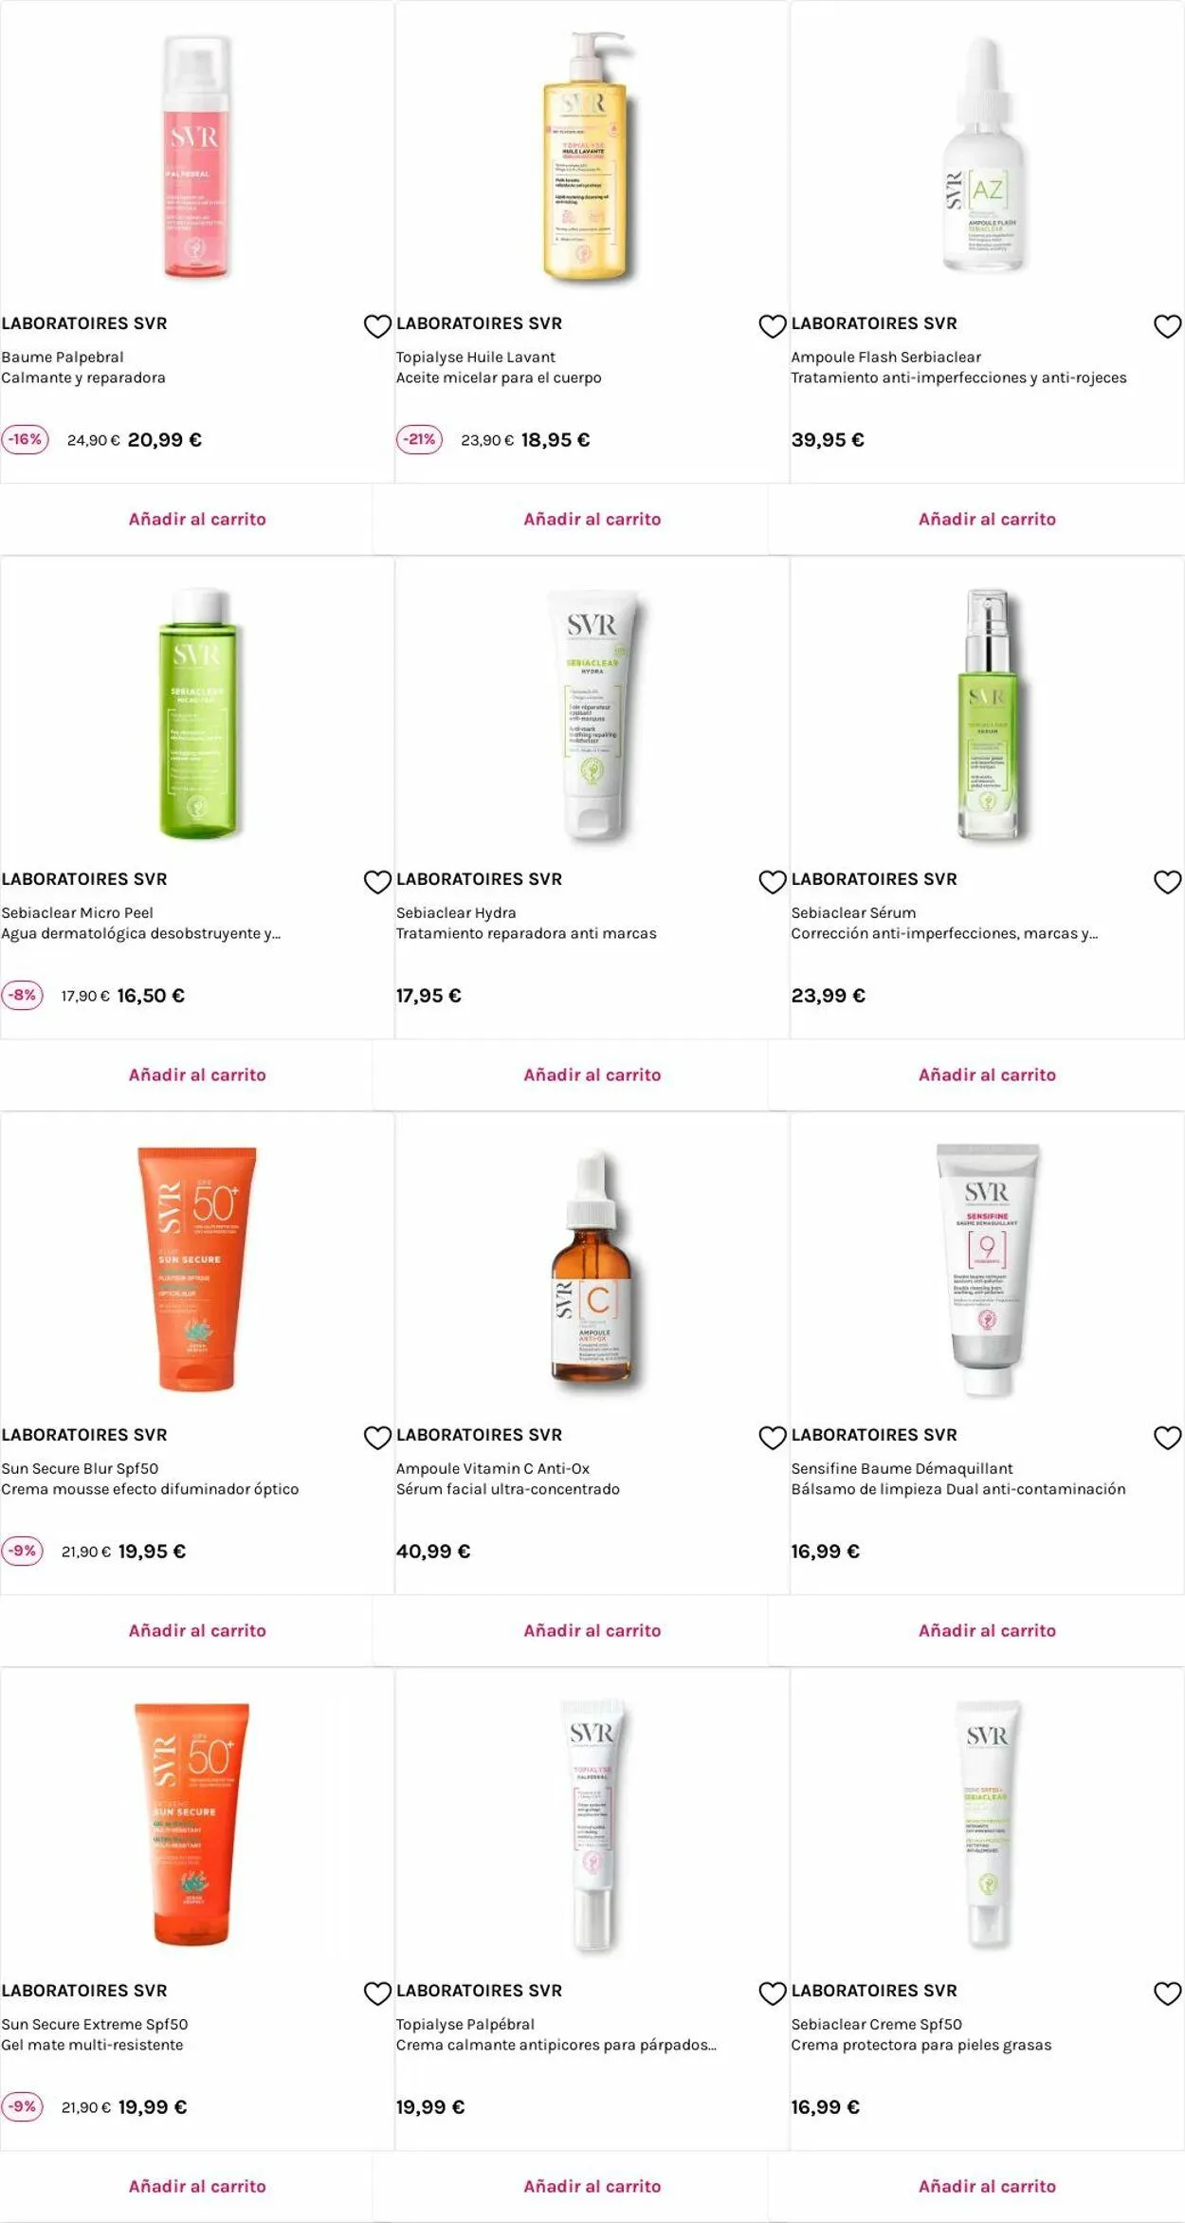Add Baume Palpebral to cart
This screenshot has height=2223, width=1185.
197,519
